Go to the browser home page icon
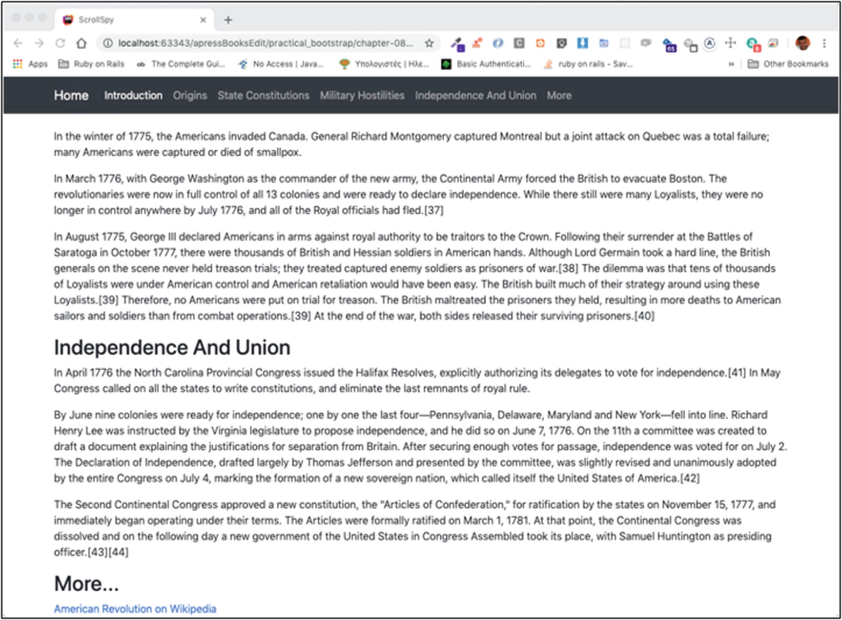This screenshot has width=842, height=620. 81,43
